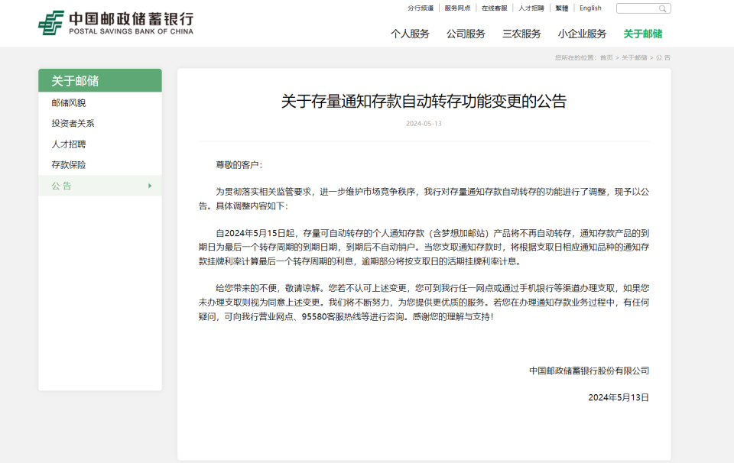Click the magnifier search icon
The height and width of the screenshot is (463, 734).
tap(662, 8)
